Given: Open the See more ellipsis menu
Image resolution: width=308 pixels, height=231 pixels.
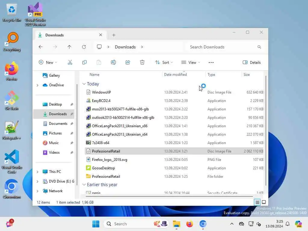Looking at the screenshot, I should (211, 63).
